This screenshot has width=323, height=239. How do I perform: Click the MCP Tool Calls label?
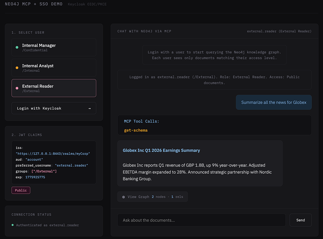click(142, 121)
